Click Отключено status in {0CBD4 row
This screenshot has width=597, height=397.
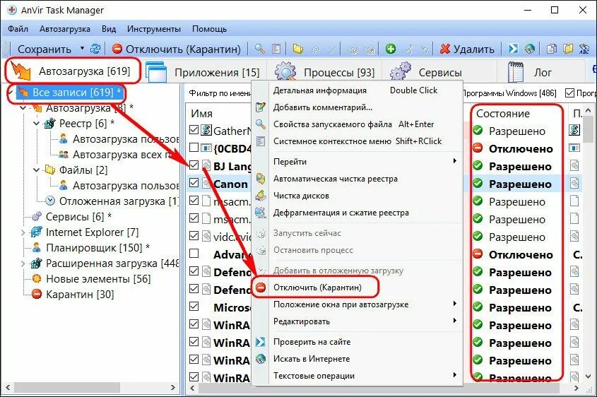[x=521, y=149]
